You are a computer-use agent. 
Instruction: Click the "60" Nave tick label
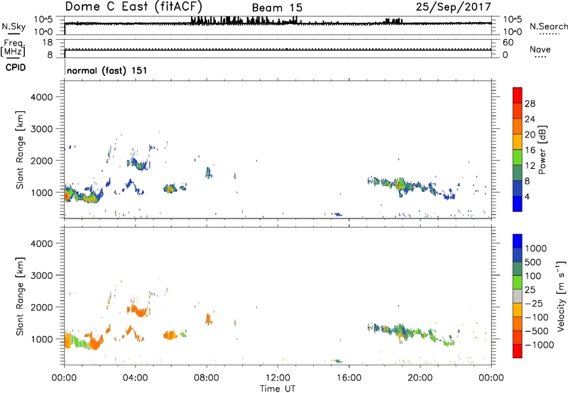(508, 43)
